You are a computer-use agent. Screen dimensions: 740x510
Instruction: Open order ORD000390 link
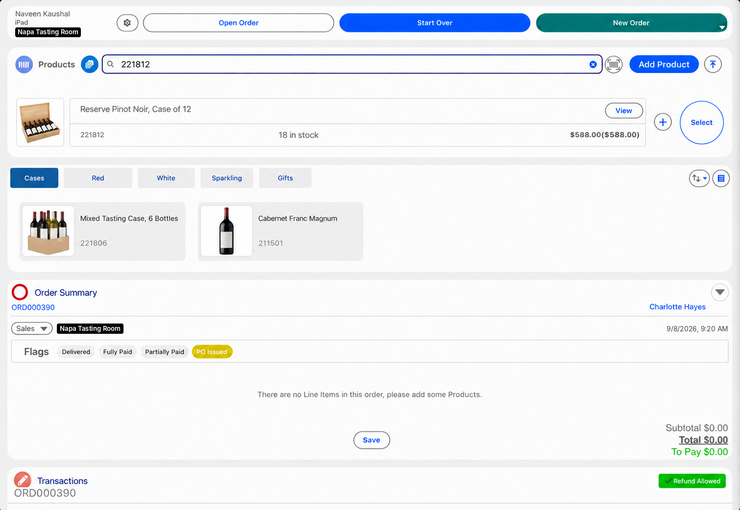[x=33, y=307]
